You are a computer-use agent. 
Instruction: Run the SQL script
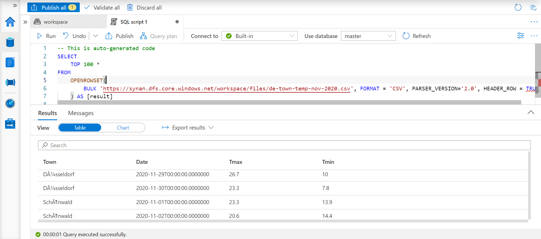click(x=46, y=36)
